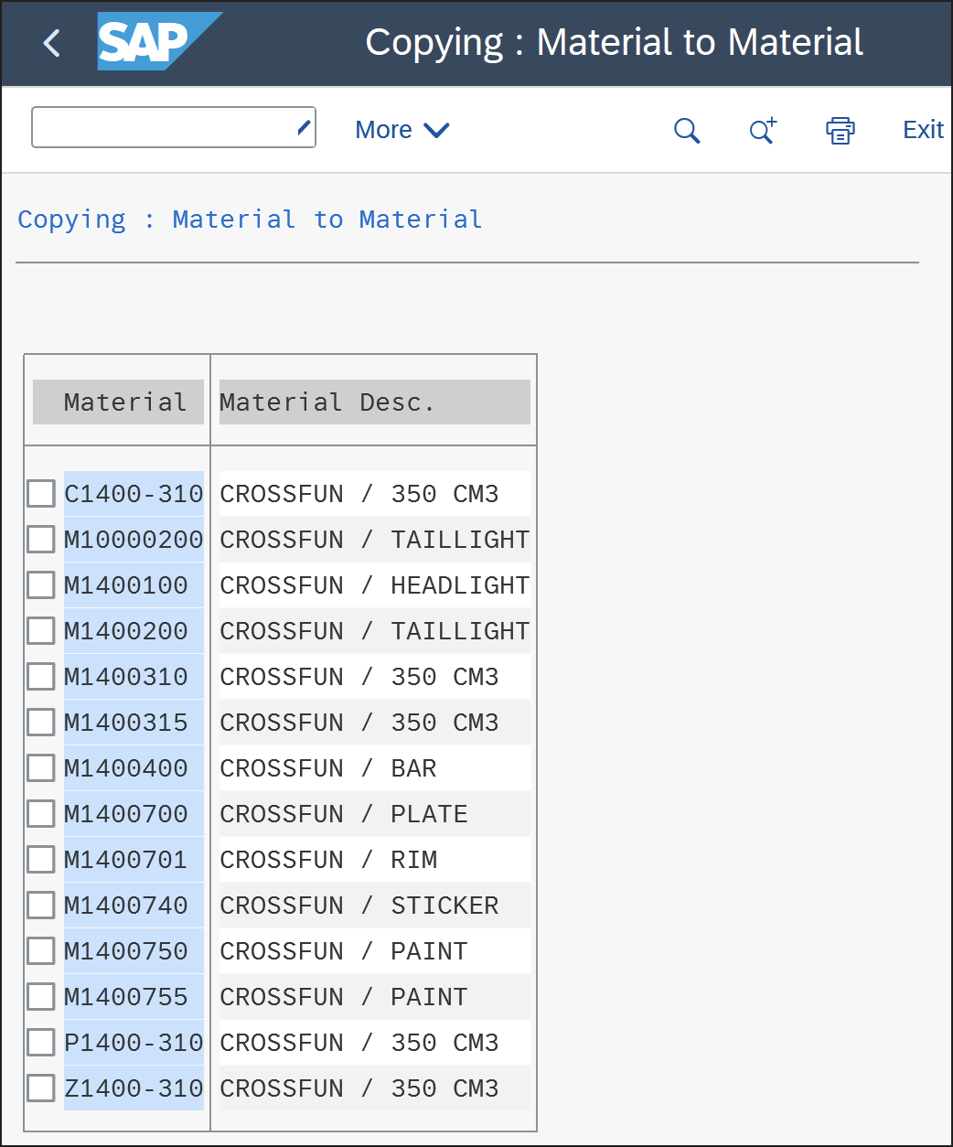The width and height of the screenshot is (953, 1147).
Task: Click the Material column header
Action: click(118, 402)
